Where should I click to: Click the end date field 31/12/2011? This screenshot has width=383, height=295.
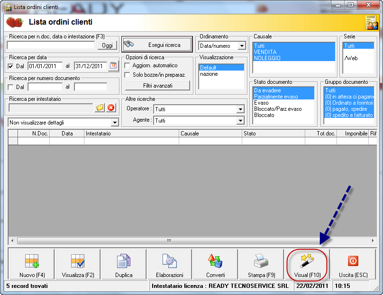[91, 66]
